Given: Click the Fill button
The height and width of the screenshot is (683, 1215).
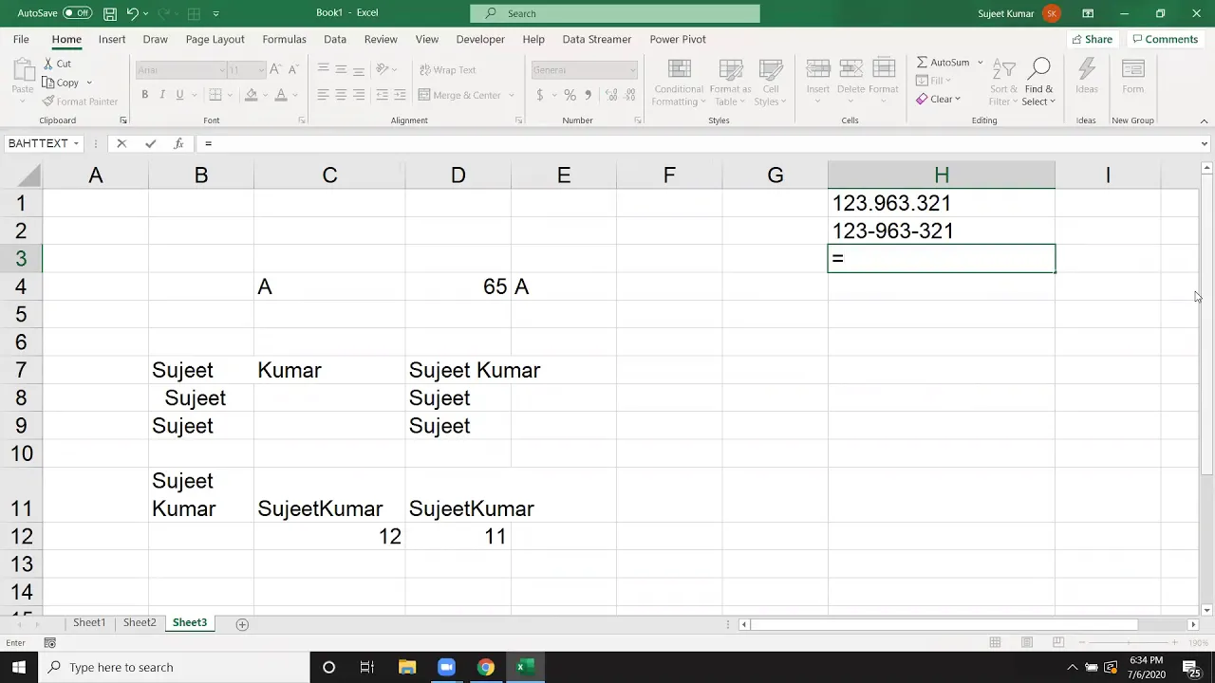Looking at the screenshot, I should point(935,81).
